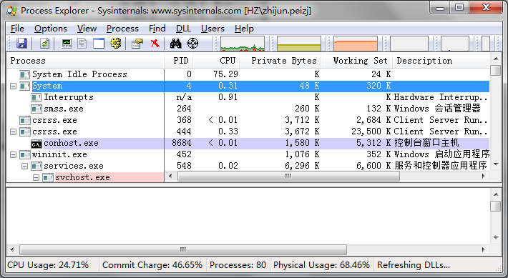Select the Interrupts row
The width and height of the screenshot is (508, 278).
(248, 97)
